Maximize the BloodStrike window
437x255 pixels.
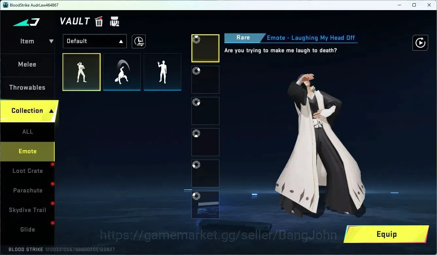(414, 5)
